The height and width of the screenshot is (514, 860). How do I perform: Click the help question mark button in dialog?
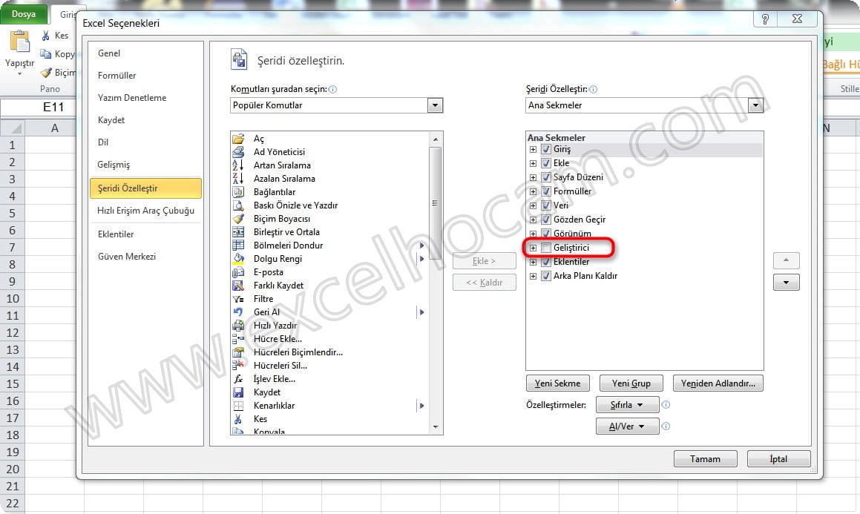point(765,19)
